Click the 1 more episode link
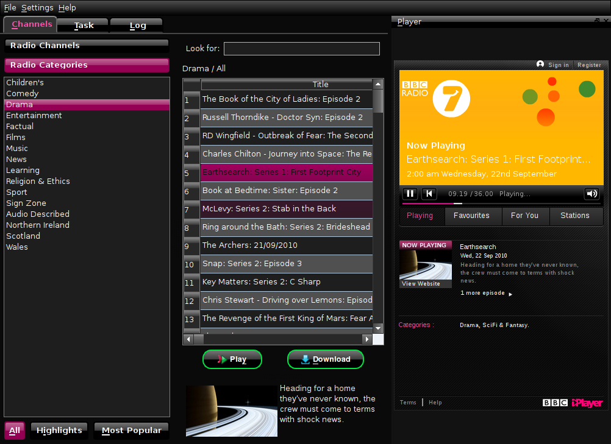The height and width of the screenshot is (444, 611). (x=482, y=293)
